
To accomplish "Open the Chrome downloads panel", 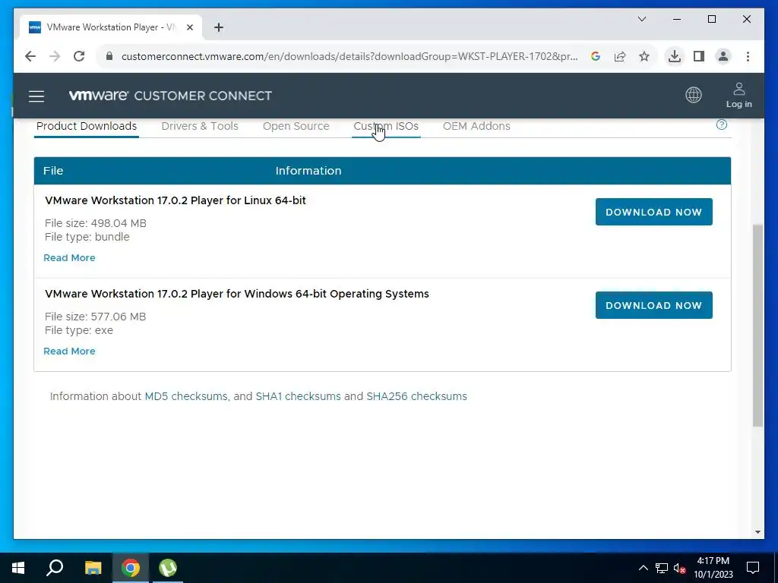I will (x=675, y=56).
